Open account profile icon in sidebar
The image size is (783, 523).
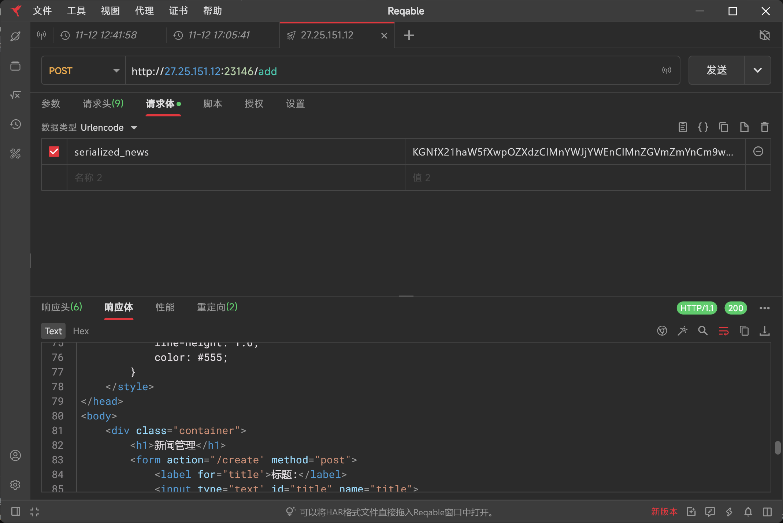[15, 456]
